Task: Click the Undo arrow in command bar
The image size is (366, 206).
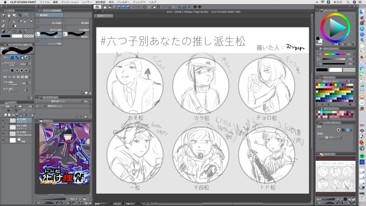Action: pyautogui.click(x=134, y=7)
